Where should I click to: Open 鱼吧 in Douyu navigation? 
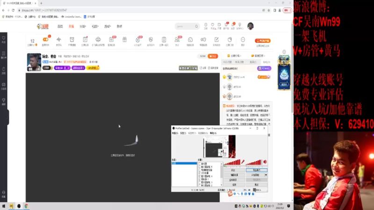pyautogui.click(x=120, y=27)
